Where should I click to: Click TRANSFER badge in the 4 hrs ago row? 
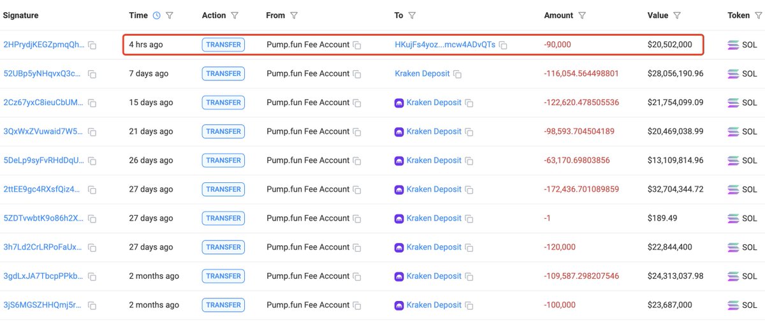[223, 45]
